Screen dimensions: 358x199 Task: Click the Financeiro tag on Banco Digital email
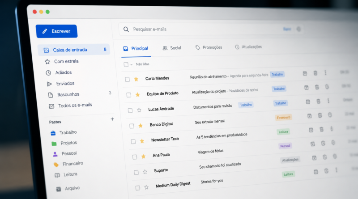283,118
